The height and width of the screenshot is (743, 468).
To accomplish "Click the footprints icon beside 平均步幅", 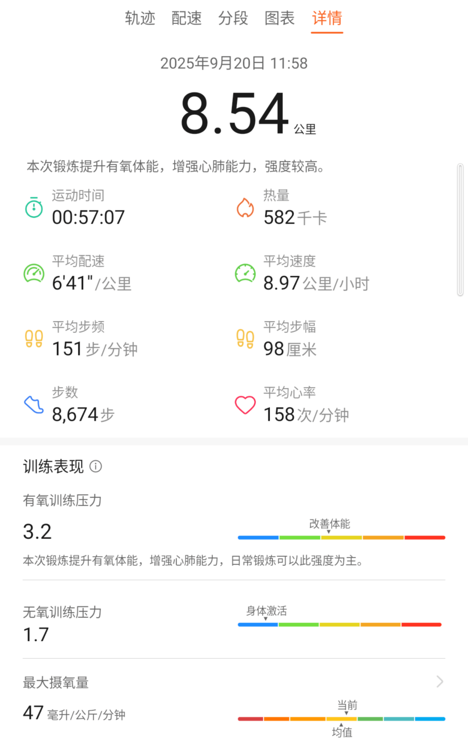I will tap(245, 339).
